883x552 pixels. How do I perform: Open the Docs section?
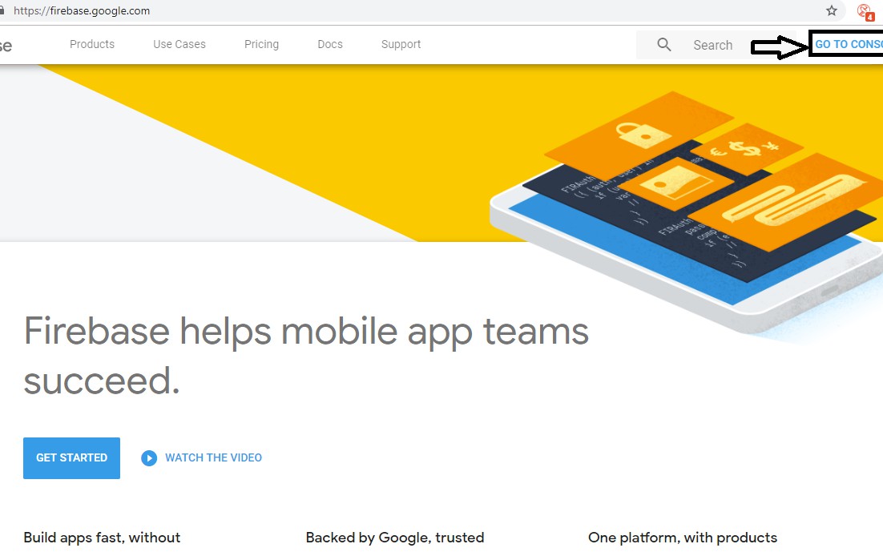coord(329,44)
